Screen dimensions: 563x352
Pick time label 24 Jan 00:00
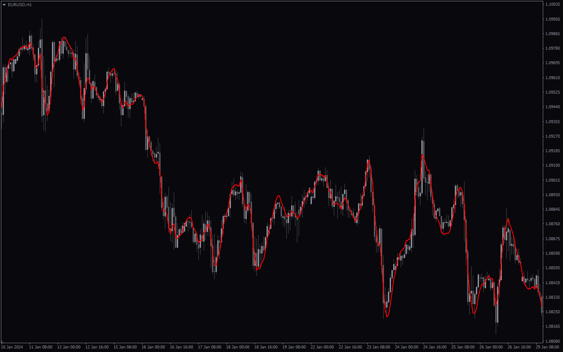point(406,347)
